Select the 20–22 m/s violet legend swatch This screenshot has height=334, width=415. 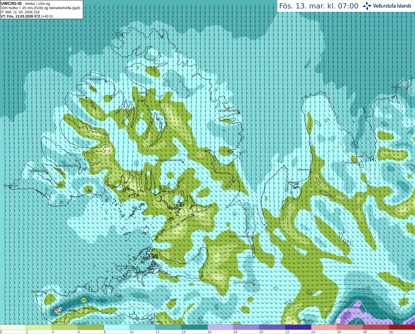[272, 327]
